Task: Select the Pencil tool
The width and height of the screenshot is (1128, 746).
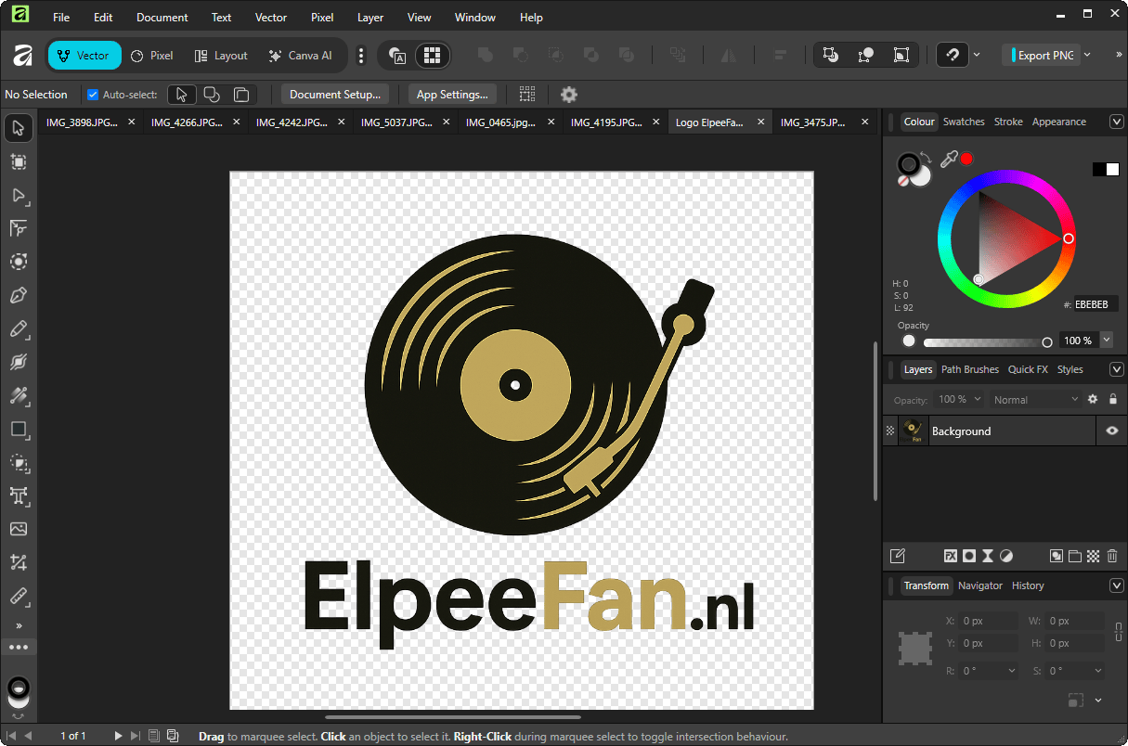Action: (18, 329)
